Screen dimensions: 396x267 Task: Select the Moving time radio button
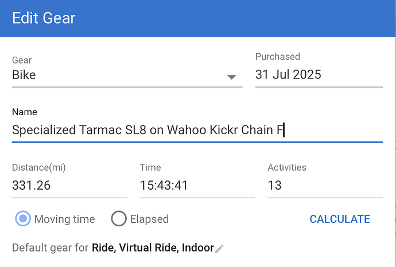24,219
